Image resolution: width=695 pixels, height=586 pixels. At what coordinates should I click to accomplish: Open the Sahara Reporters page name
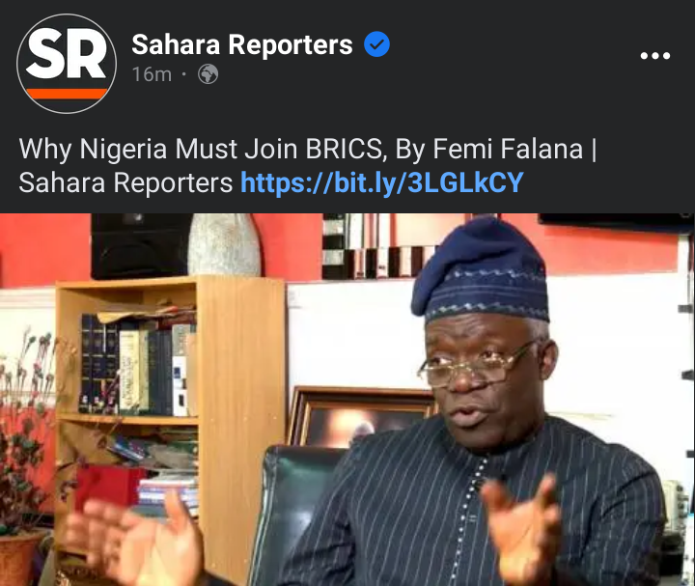[x=242, y=44]
